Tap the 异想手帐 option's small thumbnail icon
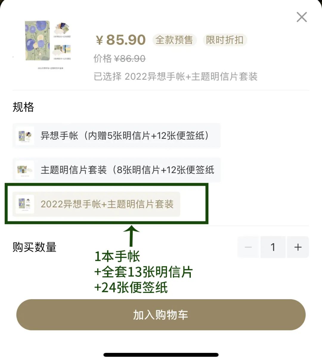This screenshot has height=363, width=322. coord(25,136)
